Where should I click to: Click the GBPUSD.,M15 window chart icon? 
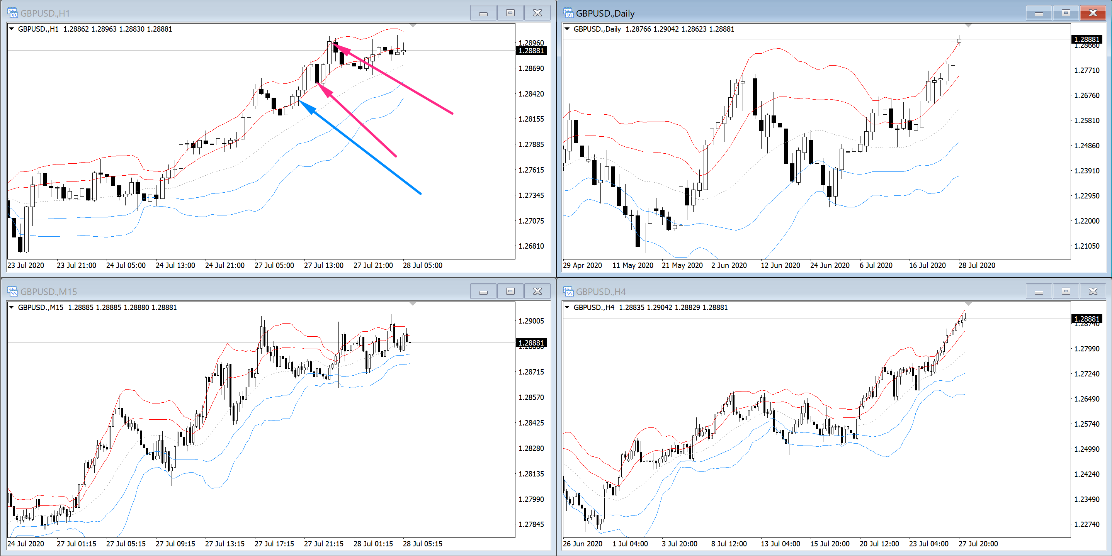point(12,292)
